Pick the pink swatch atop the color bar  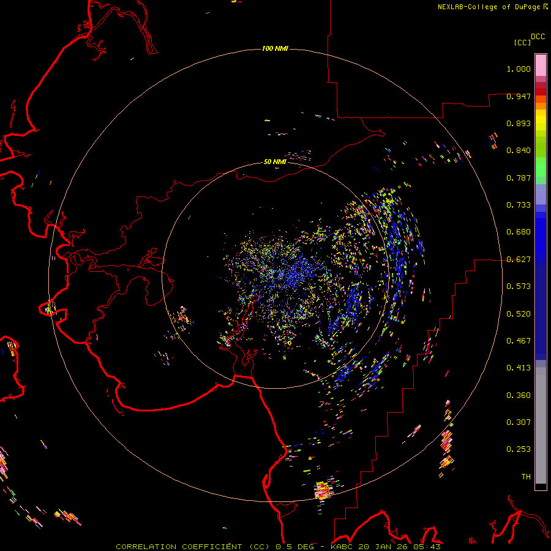click(x=541, y=65)
